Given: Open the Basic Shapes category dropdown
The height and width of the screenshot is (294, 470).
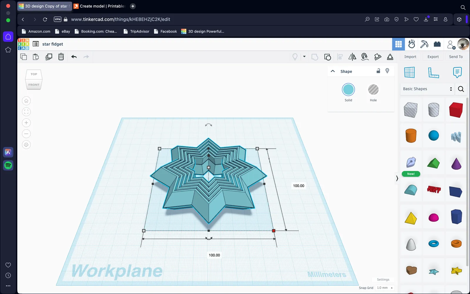Looking at the screenshot, I should (x=427, y=89).
